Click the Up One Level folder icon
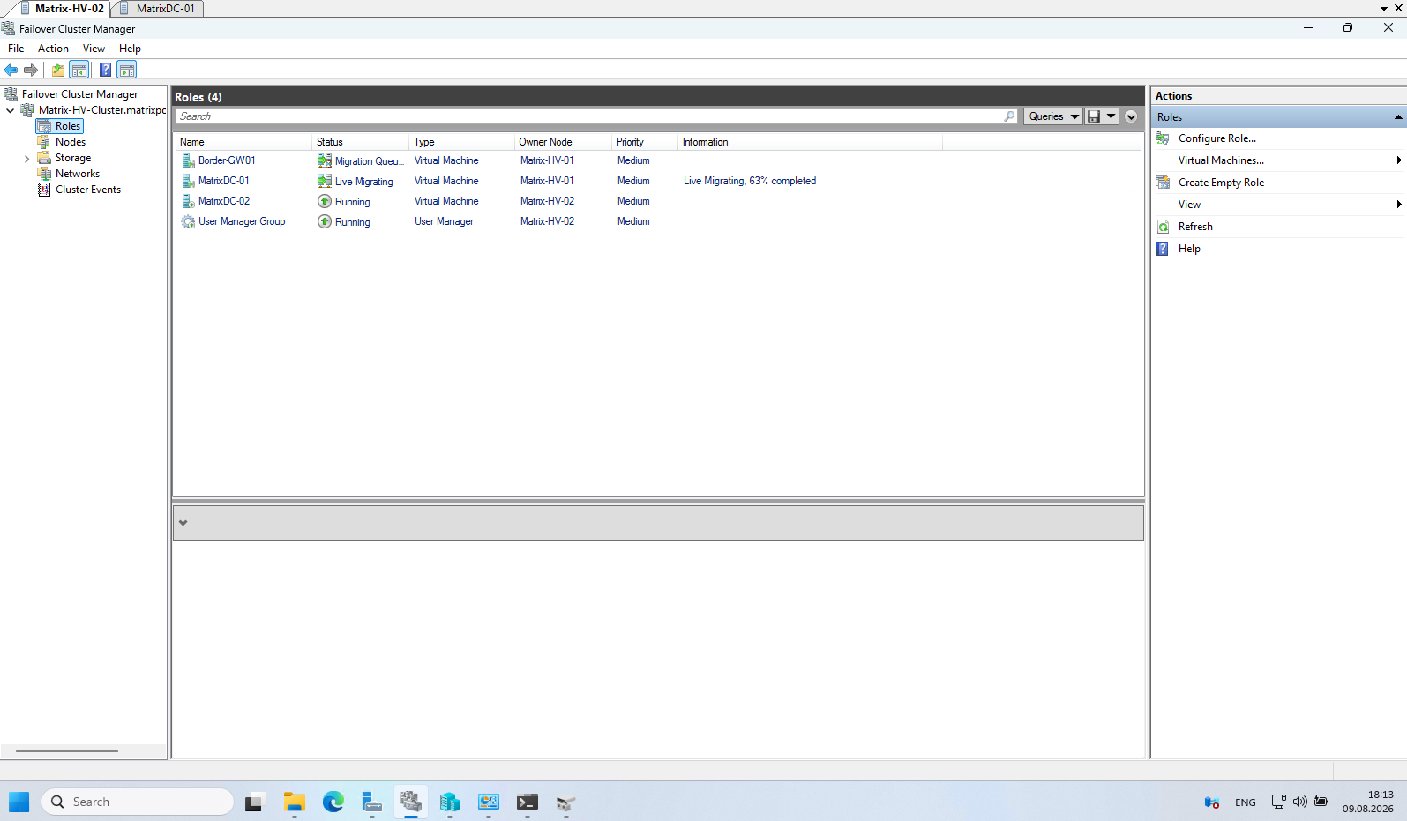Viewport: 1407px width, 821px height. point(58,70)
